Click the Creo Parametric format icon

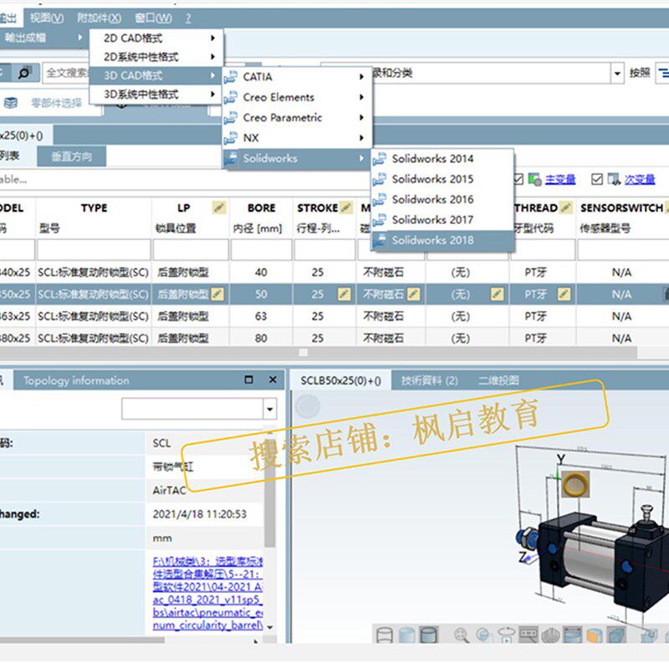pos(231,117)
